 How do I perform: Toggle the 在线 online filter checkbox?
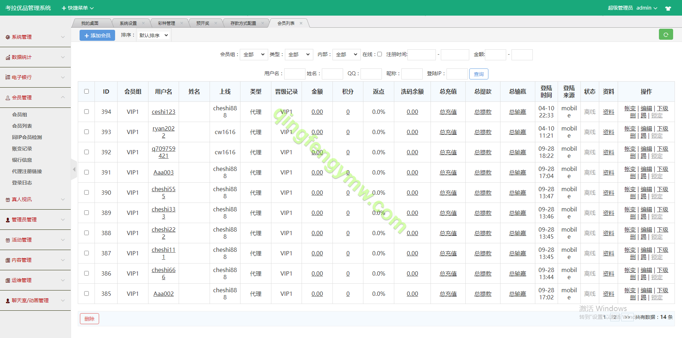tap(379, 54)
